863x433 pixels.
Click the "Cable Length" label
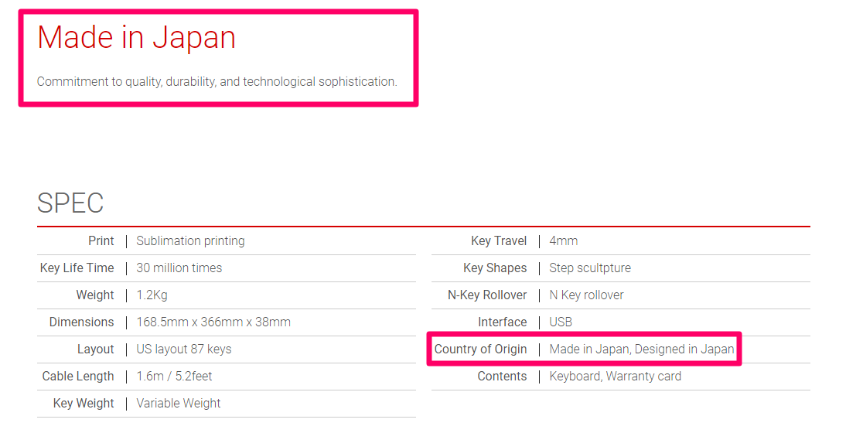[x=78, y=377]
